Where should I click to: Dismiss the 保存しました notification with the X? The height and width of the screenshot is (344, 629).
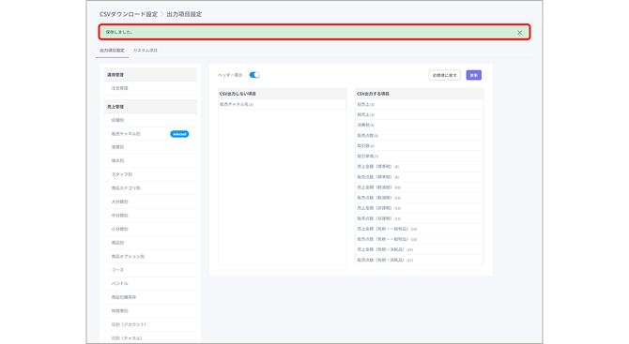coord(519,33)
